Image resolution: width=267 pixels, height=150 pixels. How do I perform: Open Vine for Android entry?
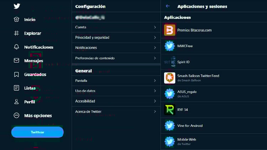pos(214,126)
